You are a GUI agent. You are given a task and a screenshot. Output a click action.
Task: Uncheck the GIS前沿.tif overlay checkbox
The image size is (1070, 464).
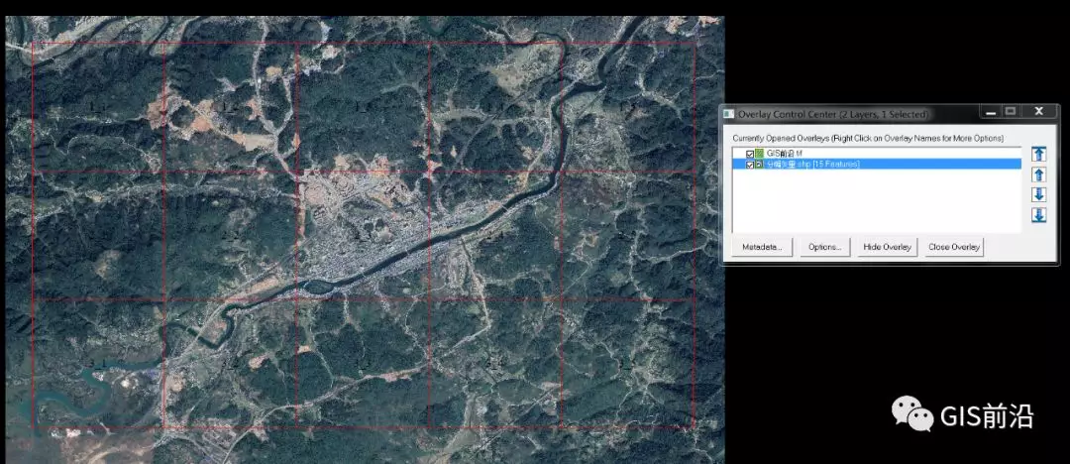tap(750, 154)
